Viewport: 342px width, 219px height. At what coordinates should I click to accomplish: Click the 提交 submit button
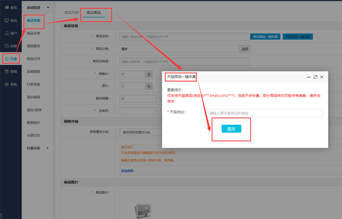[x=231, y=129]
